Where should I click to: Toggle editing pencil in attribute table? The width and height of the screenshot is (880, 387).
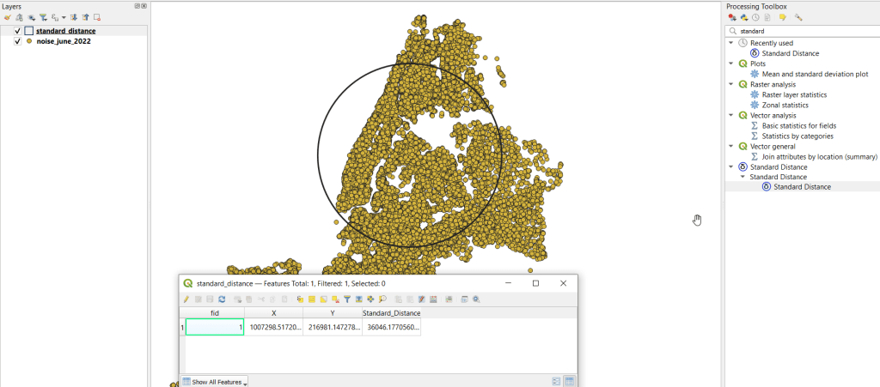186,299
